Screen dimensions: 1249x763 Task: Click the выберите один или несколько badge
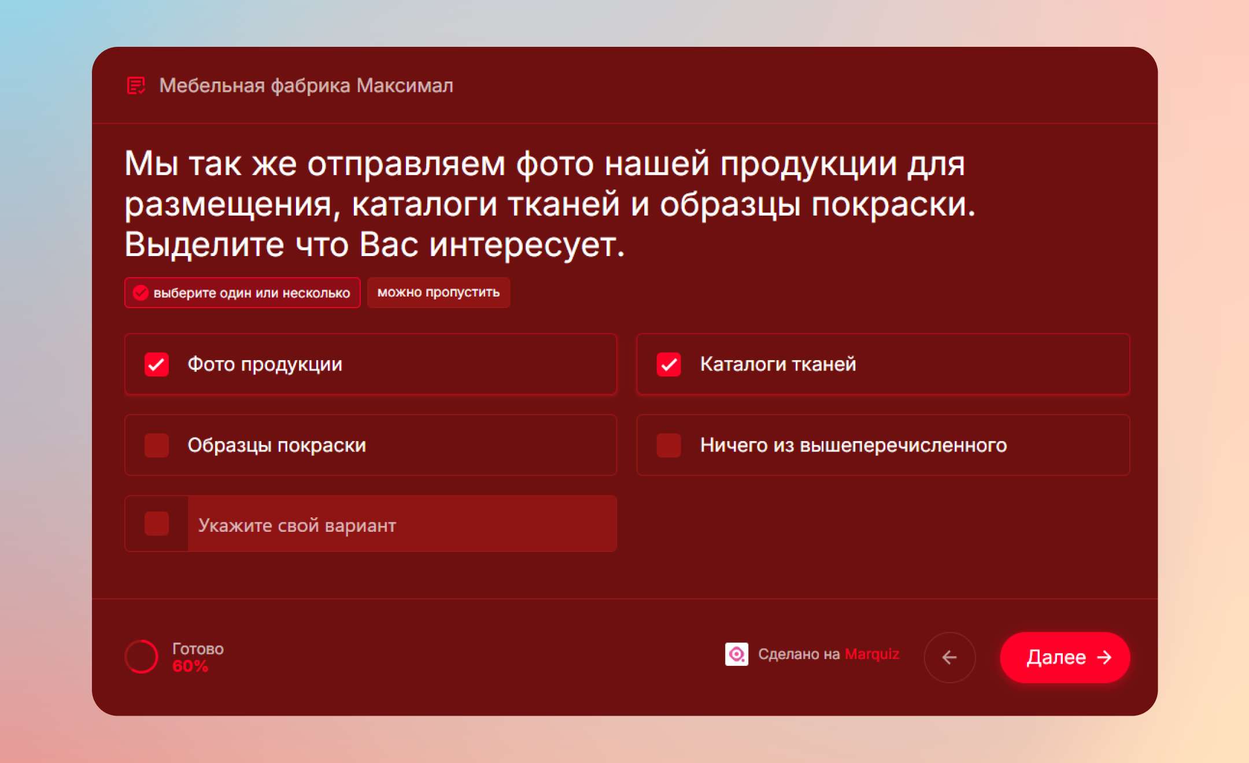point(242,292)
